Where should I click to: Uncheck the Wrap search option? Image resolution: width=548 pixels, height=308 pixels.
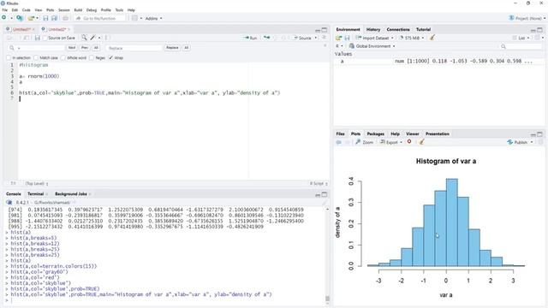click(110, 57)
